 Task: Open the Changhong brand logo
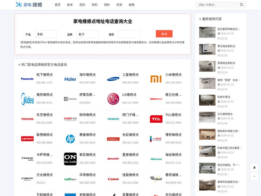click(113, 139)
